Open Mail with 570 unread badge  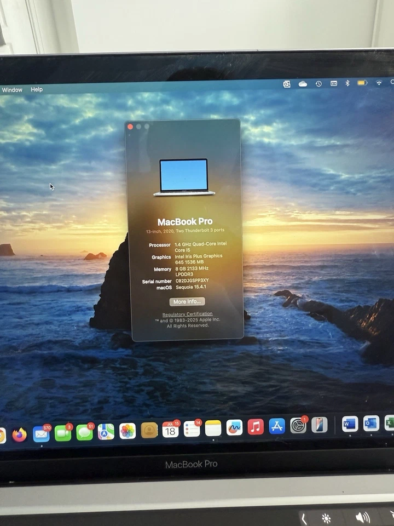[42, 433]
